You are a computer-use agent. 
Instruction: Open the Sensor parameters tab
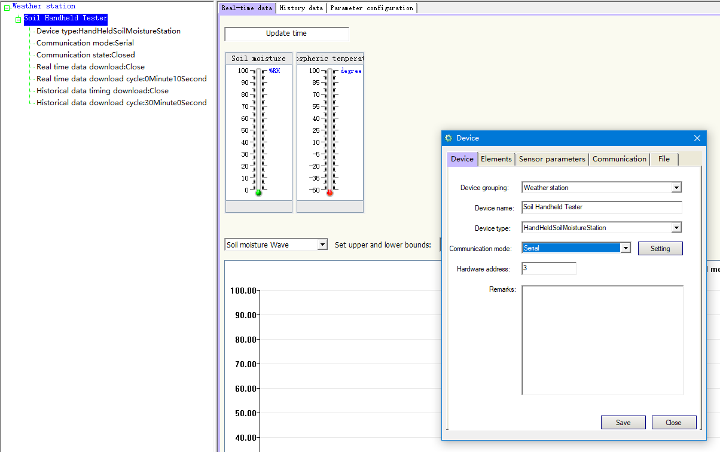[551, 158]
